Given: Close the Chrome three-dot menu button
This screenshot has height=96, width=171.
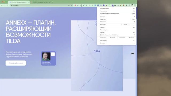Looking at the screenshot, I should (x=135, y=5).
